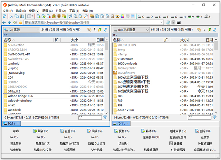
Task: Open the 编辑 (E) menu
Action: coord(21,11)
